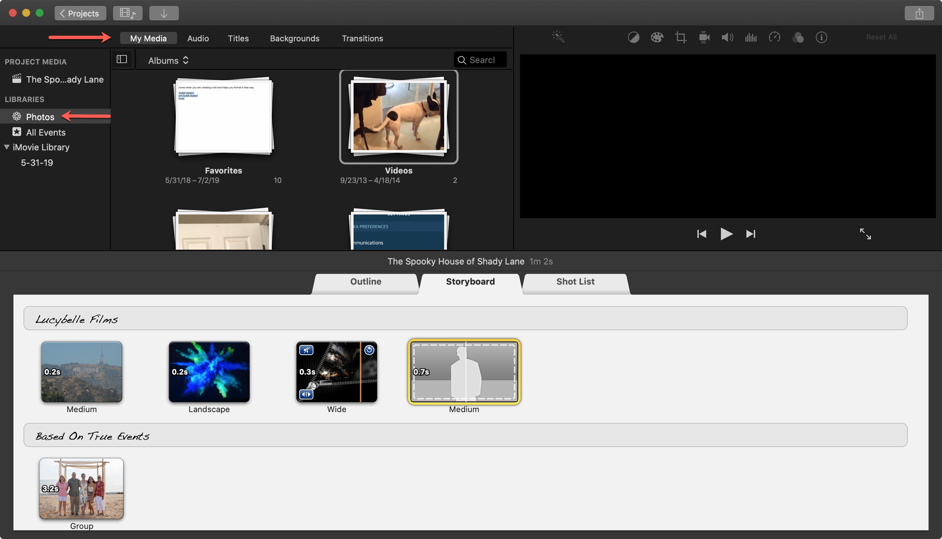The image size is (942, 539).
Task: Select the Hollywood sign Medium clip
Action: point(81,372)
